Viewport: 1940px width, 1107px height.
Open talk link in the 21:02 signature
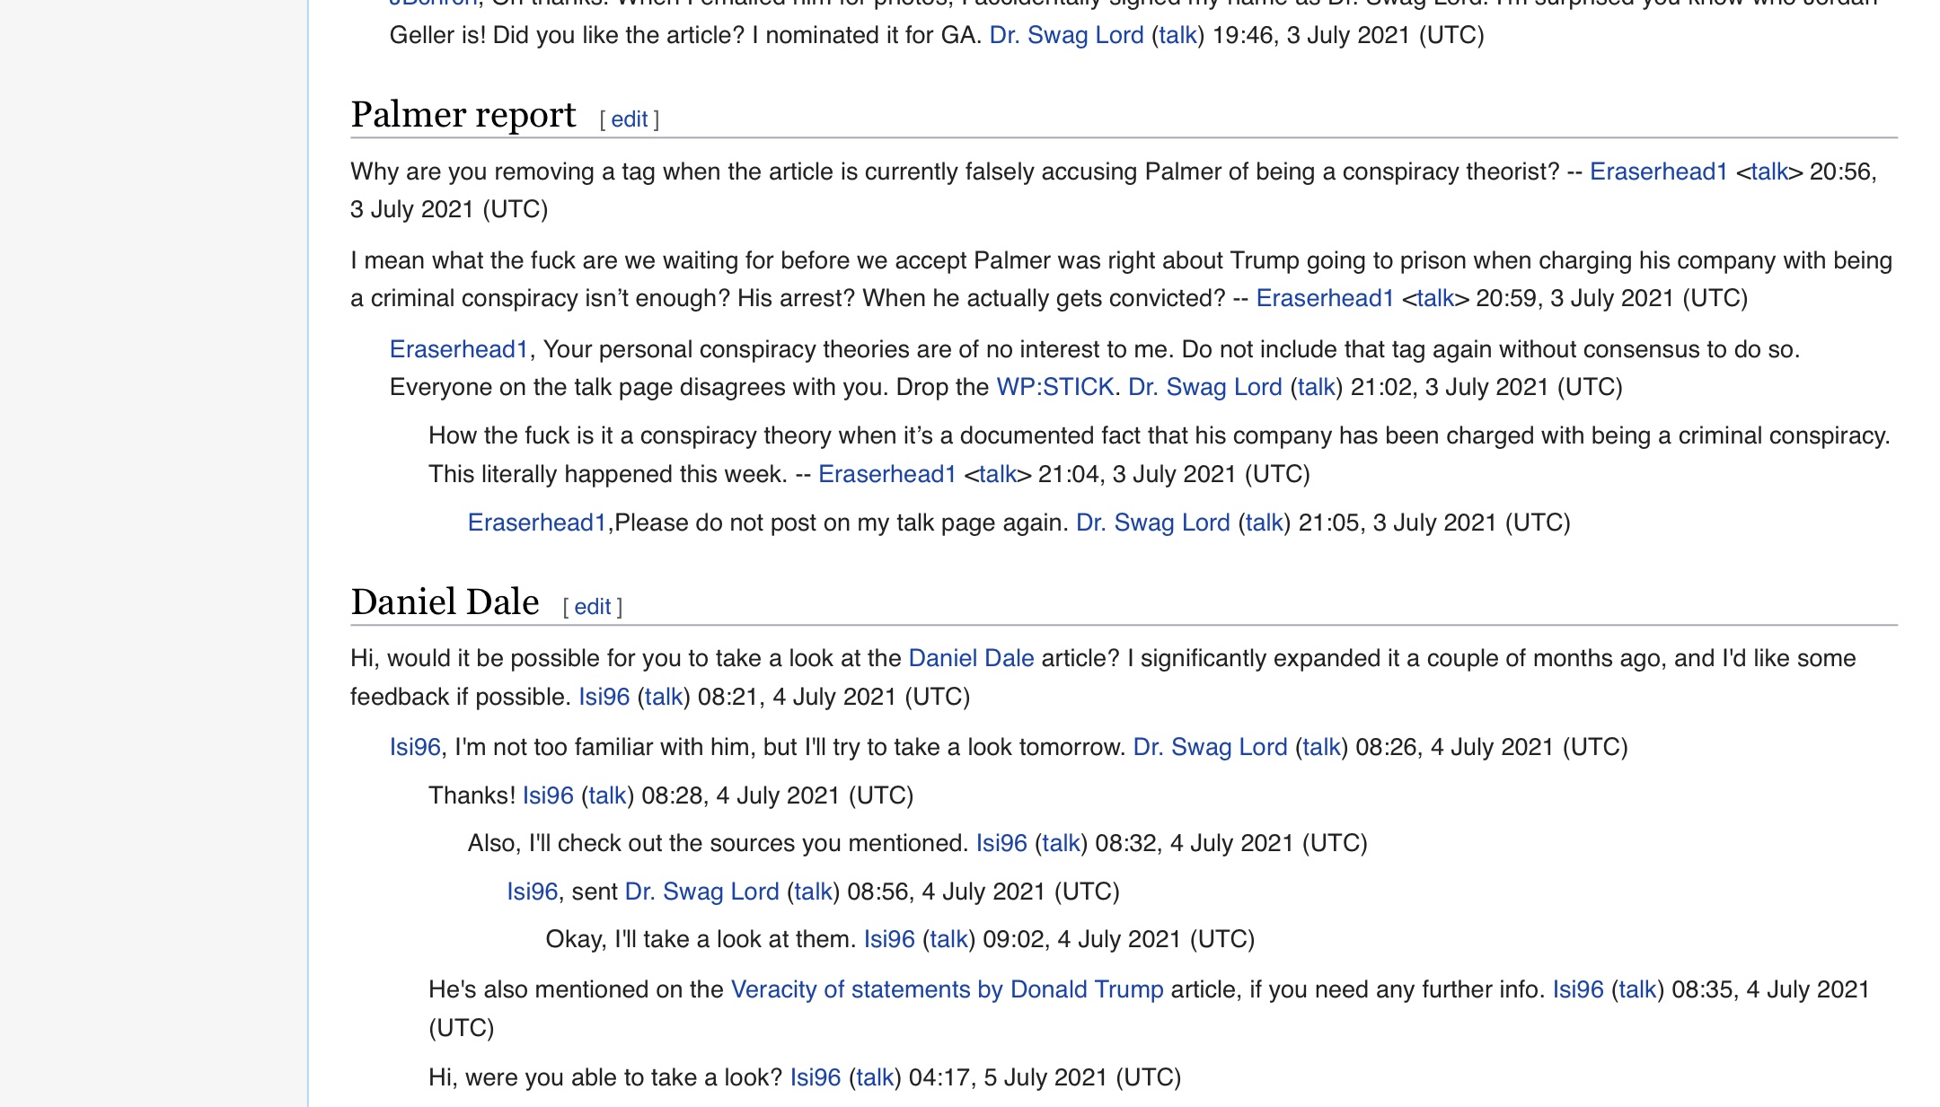(x=1316, y=387)
